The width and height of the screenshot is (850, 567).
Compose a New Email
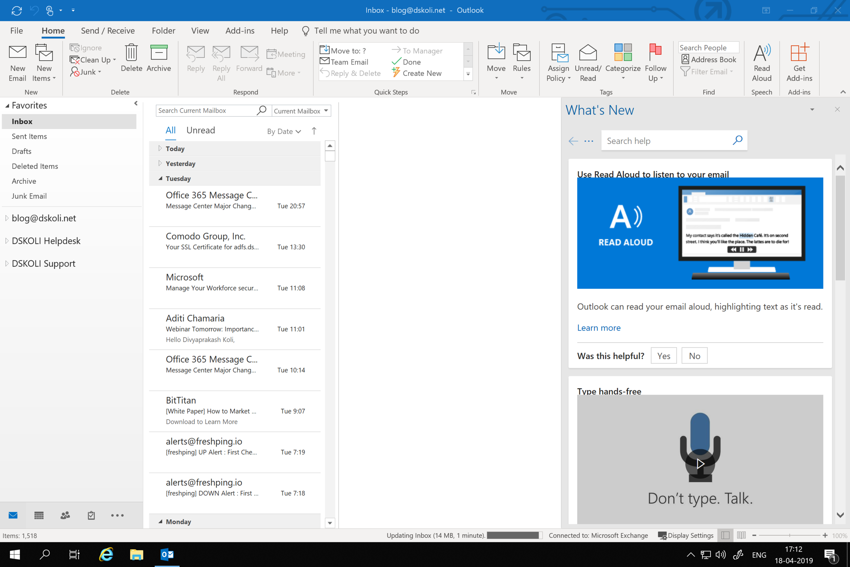point(17,63)
